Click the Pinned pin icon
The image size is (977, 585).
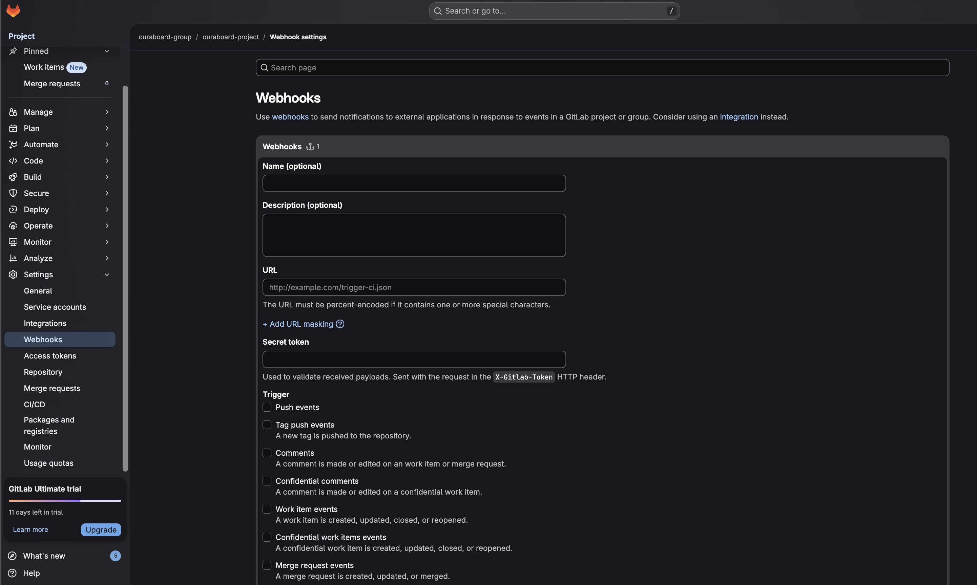(13, 51)
